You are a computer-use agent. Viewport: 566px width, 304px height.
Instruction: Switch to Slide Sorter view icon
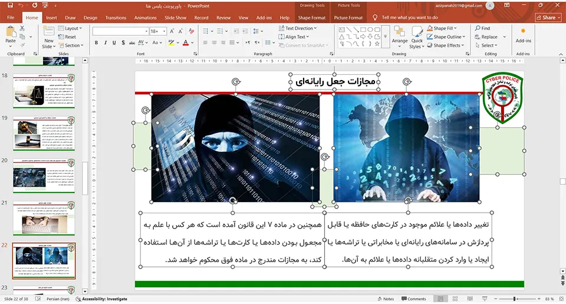point(455,299)
